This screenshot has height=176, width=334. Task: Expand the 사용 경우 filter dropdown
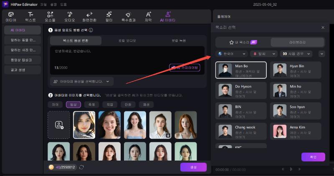pyautogui.click(x=297, y=54)
